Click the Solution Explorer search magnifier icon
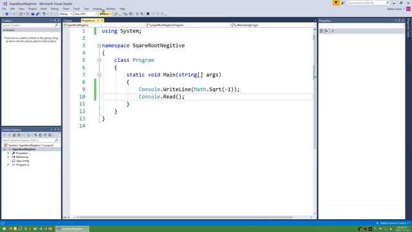Image resolution: width=412 pixels, height=232 pixels. (56, 140)
